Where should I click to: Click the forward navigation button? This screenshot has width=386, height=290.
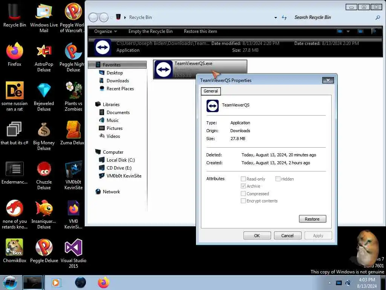(104, 17)
